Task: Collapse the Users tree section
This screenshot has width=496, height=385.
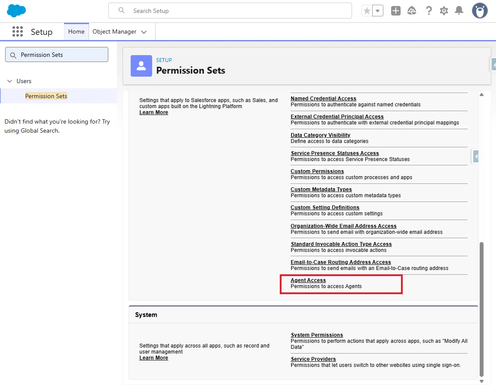Action: click(x=10, y=81)
